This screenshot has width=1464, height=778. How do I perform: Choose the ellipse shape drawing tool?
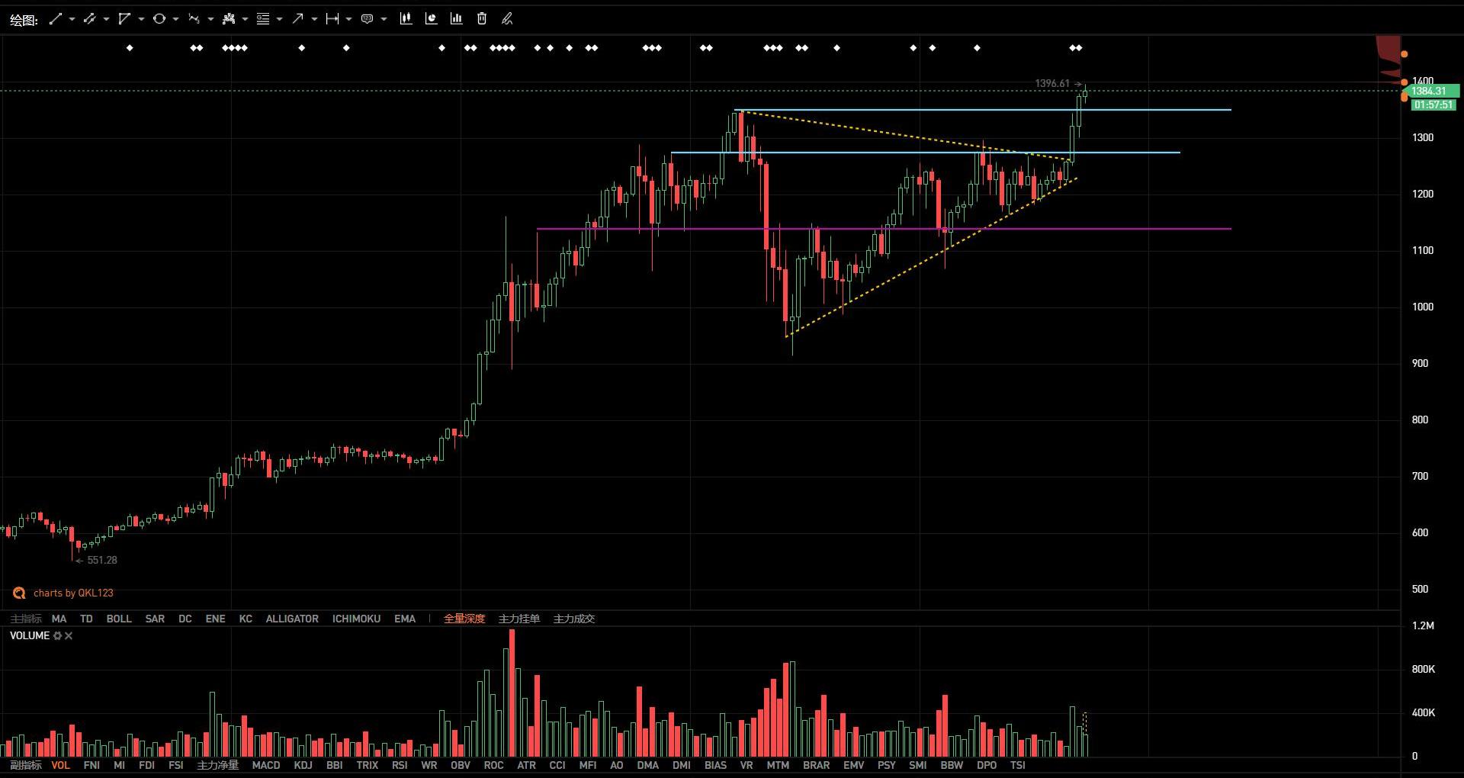tap(159, 19)
